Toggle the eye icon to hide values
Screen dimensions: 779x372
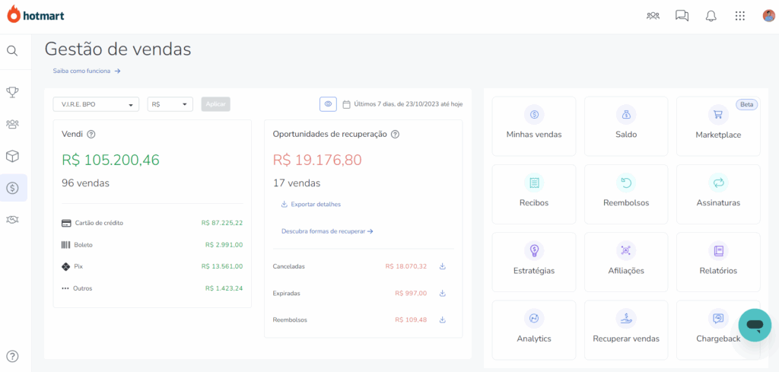(328, 104)
